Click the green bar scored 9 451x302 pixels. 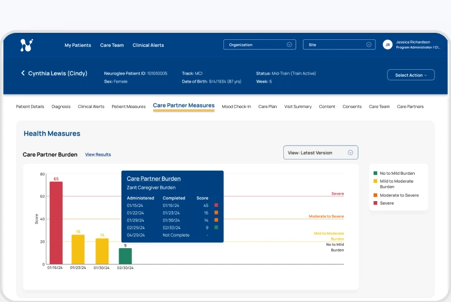tap(126, 256)
